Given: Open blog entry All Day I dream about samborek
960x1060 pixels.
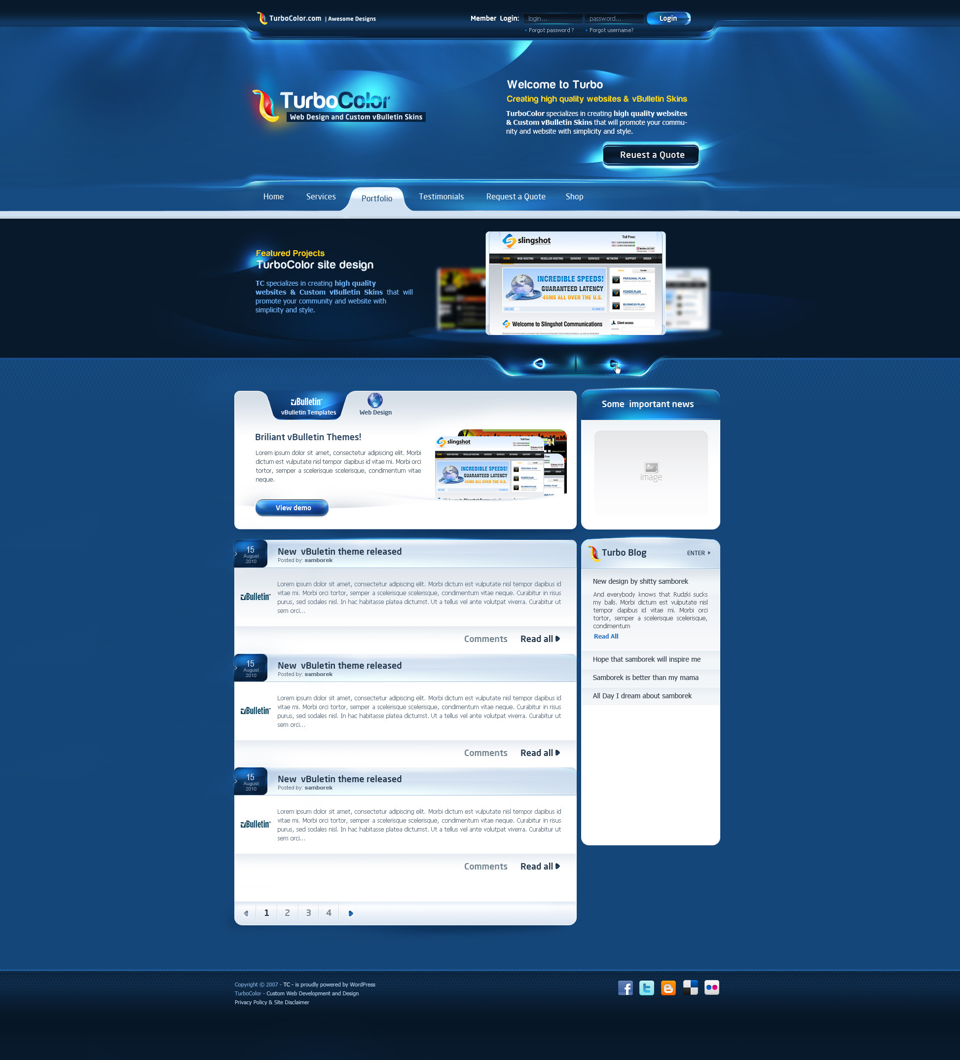Looking at the screenshot, I should 642,696.
